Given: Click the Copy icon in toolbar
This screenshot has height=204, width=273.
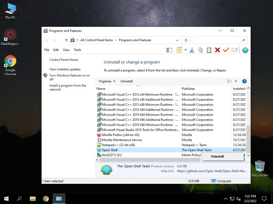Looking at the screenshot, I should (x=200, y=50).
